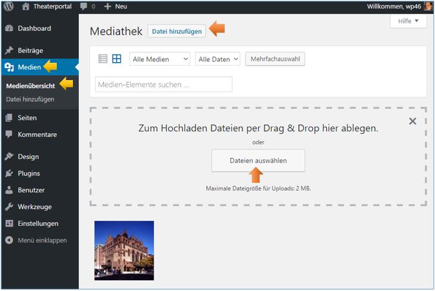Close the upload drop zone
Viewport: 435px width, 291px height.
(412, 121)
